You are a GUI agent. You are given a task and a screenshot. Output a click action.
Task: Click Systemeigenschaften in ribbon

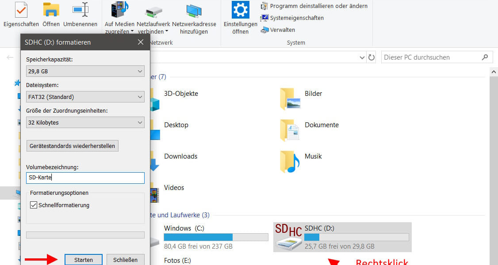pyautogui.click(x=292, y=18)
